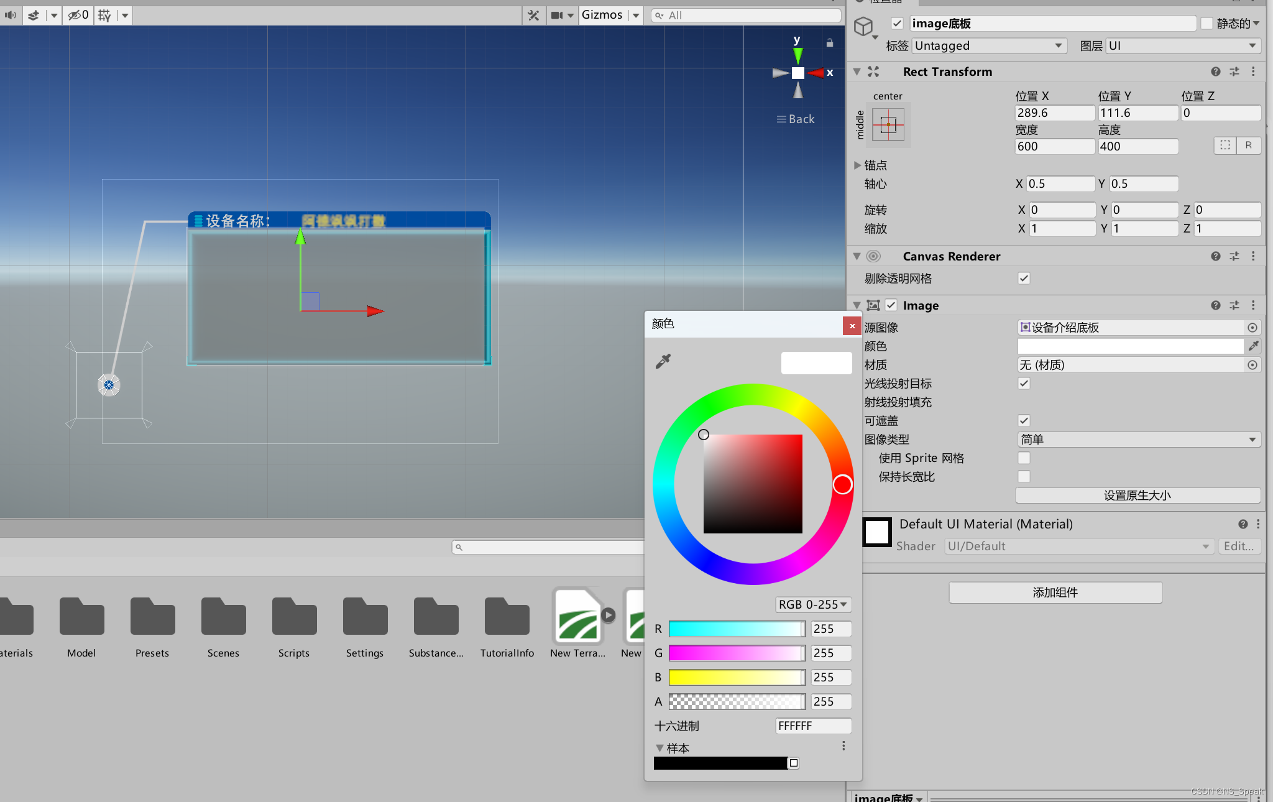
Task: Toggle raw edit mode R button
Action: pos(1248,145)
